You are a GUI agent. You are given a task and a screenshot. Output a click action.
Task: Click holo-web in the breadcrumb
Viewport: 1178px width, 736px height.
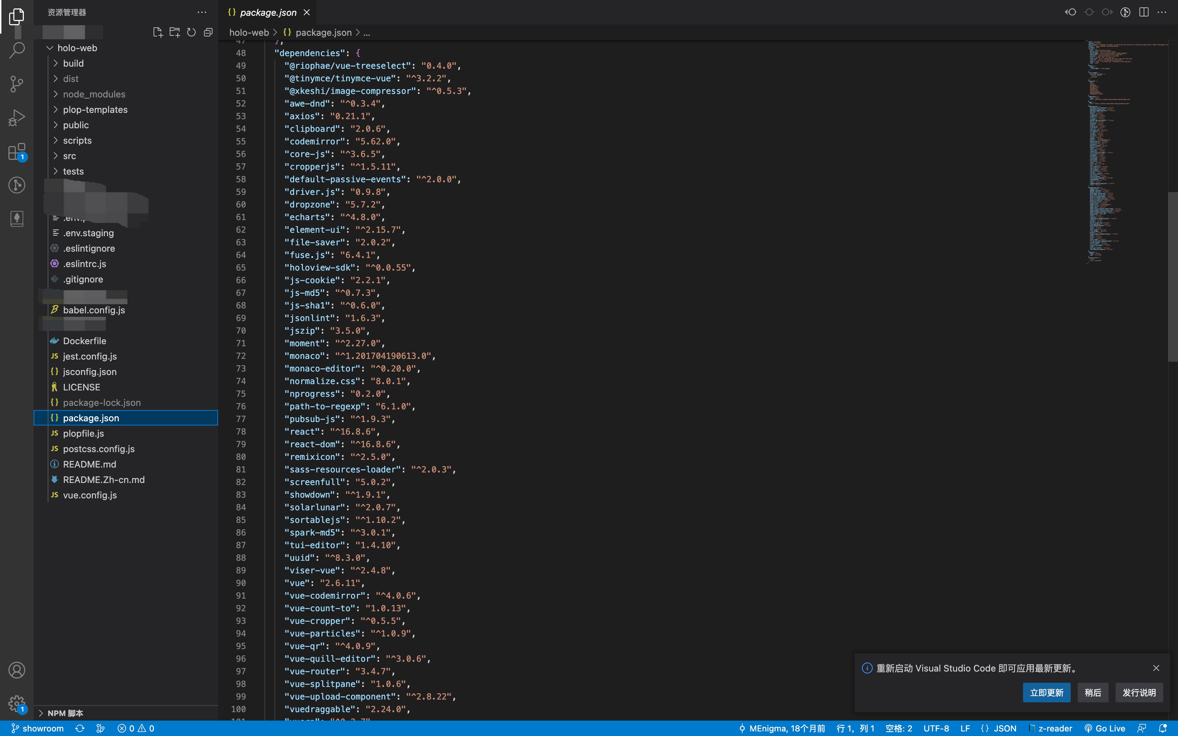click(x=249, y=33)
